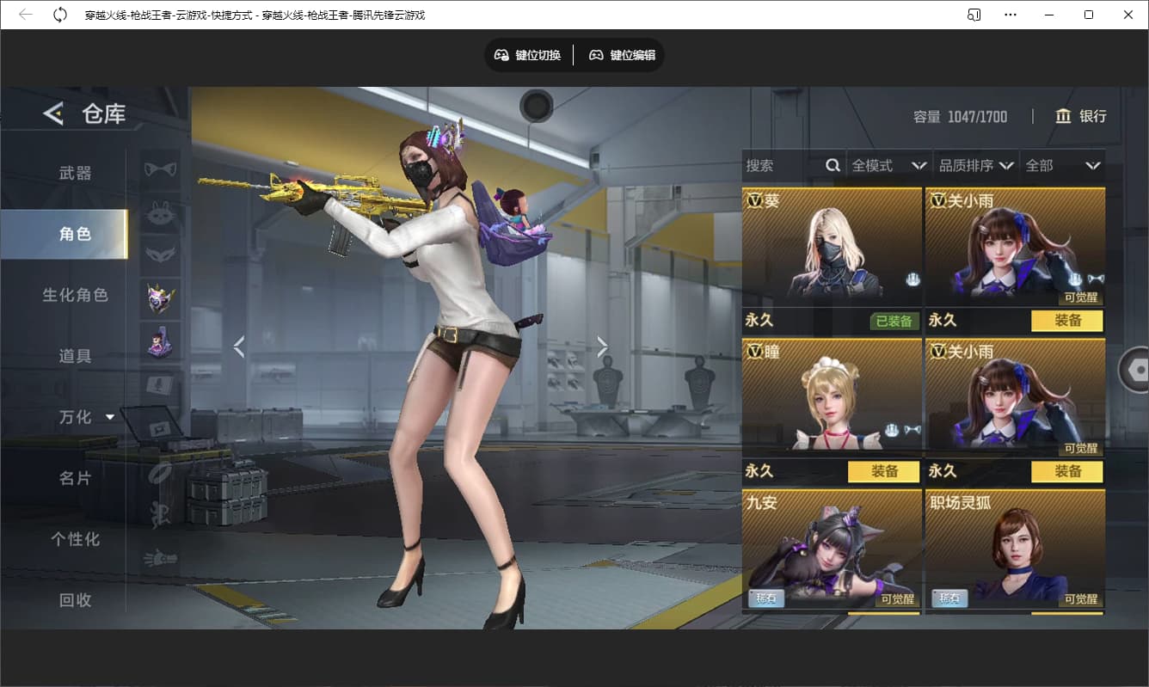
Task: Switch to the 个性化 tab
Action: 75,539
